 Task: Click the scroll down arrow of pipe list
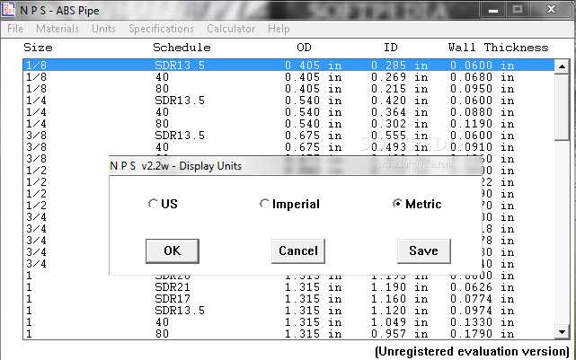pyautogui.click(x=562, y=332)
